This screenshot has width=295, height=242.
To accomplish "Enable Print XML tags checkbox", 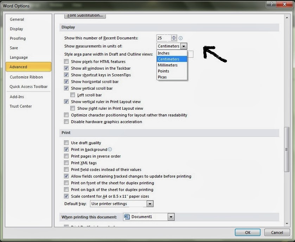I will click(66, 163).
